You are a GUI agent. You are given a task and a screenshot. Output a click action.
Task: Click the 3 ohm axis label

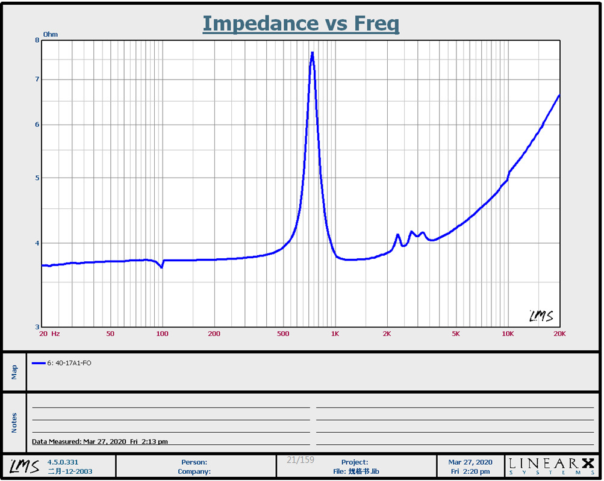coord(37,327)
